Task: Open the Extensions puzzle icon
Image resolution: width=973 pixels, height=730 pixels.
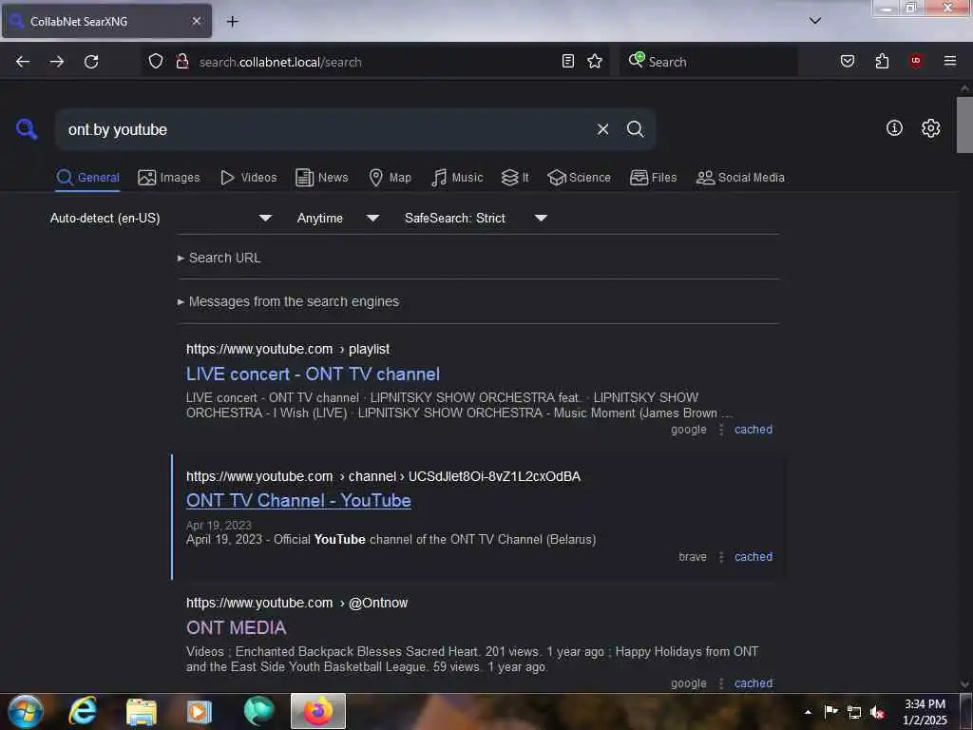Action: (x=882, y=61)
